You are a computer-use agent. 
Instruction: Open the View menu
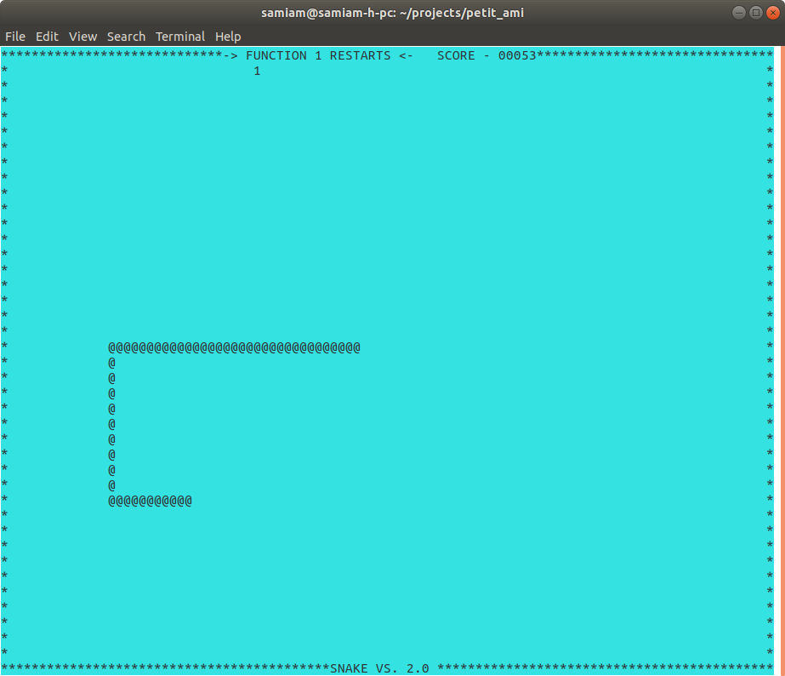click(x=82, y=37)
